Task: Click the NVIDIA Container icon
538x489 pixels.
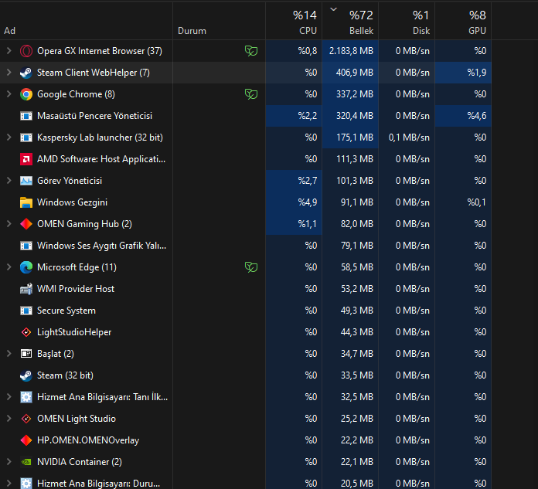Action: pos(26,461)
